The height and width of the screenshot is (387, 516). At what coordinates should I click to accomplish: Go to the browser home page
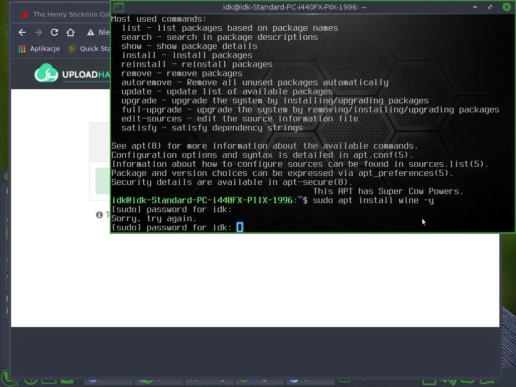click(71, 32)
